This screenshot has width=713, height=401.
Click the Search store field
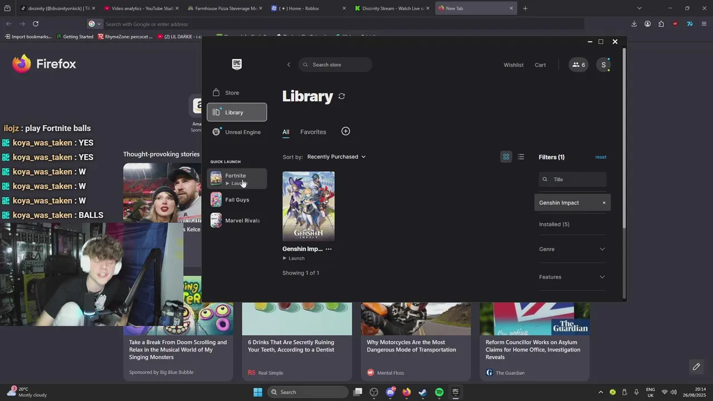pos(335,65)
